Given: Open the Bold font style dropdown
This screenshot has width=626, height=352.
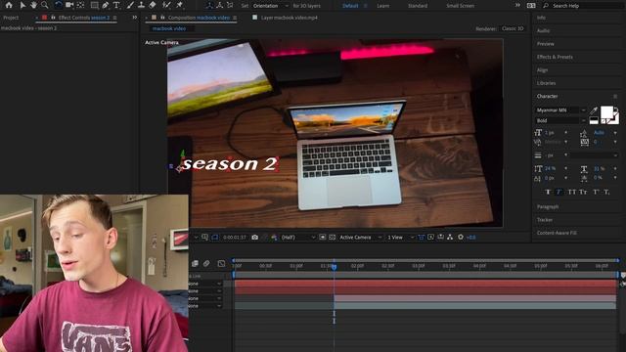Looking at the screenshot, I should click(560, 120).
